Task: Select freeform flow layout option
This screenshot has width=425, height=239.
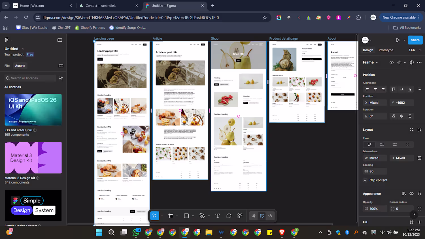Action: click(369, 144)
